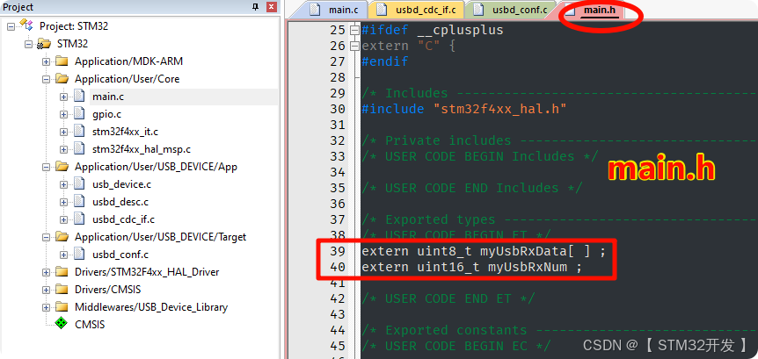Expand stm32f4xx_it.c file node
This screenshot has width=758, height=359.
63,132
